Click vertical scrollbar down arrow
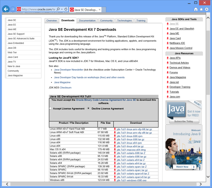The image size is (212, 188). (208, 177)
